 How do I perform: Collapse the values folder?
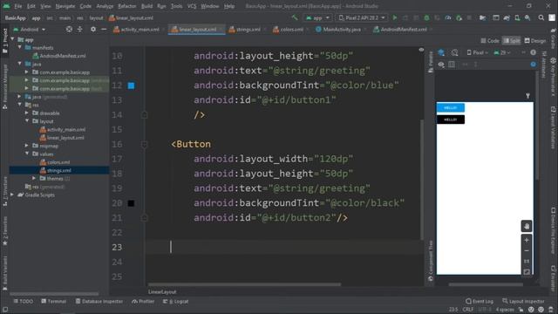27,154
